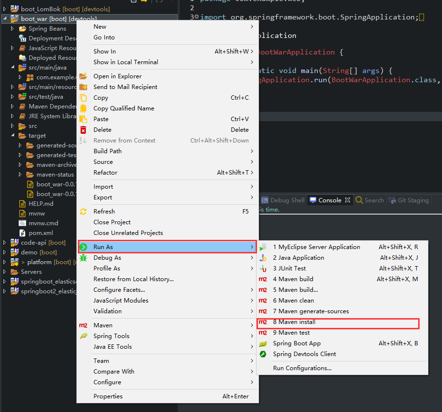442x412 pixels.
Task: Click the Maven install m2 icon
Action: coord(262,322)
